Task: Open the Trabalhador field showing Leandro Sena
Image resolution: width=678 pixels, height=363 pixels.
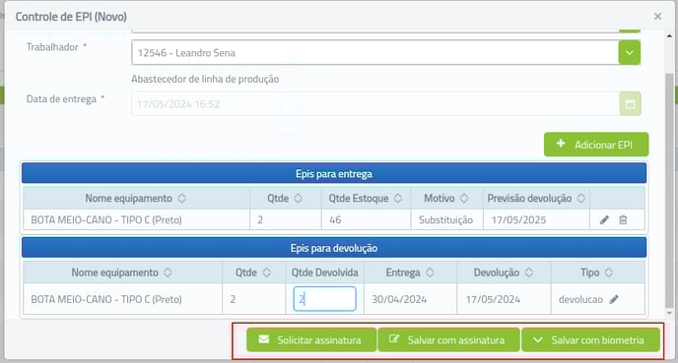Action: (x=374, y=53)
